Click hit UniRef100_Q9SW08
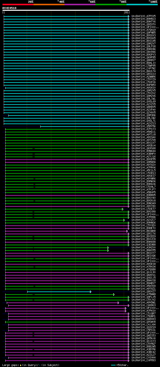 point(143,322)
